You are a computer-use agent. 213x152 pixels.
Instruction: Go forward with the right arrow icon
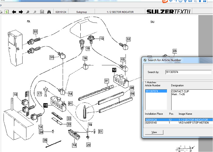pyautogui.click(x=21, y=12)
